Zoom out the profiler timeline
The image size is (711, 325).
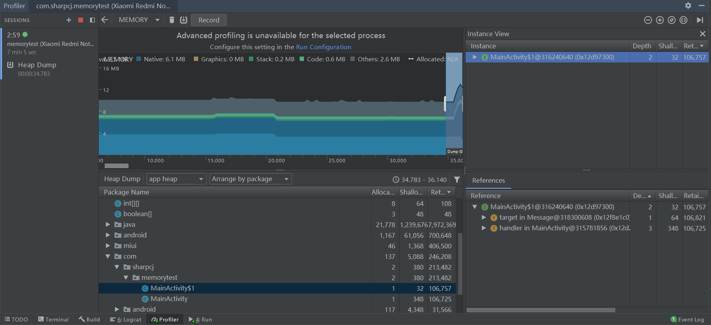point(648,20)
